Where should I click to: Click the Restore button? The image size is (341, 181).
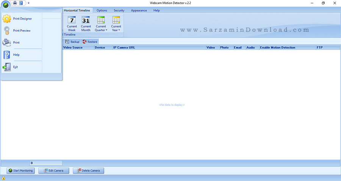(x=90, y=42)
